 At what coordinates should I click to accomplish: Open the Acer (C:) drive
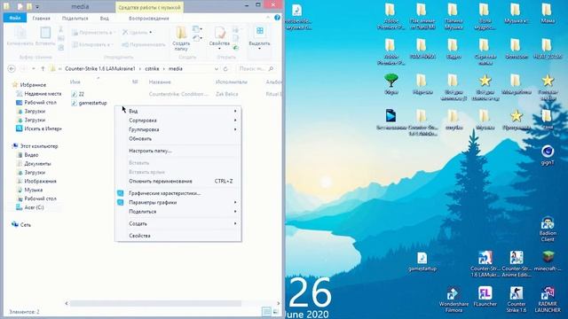pos(30,207)
